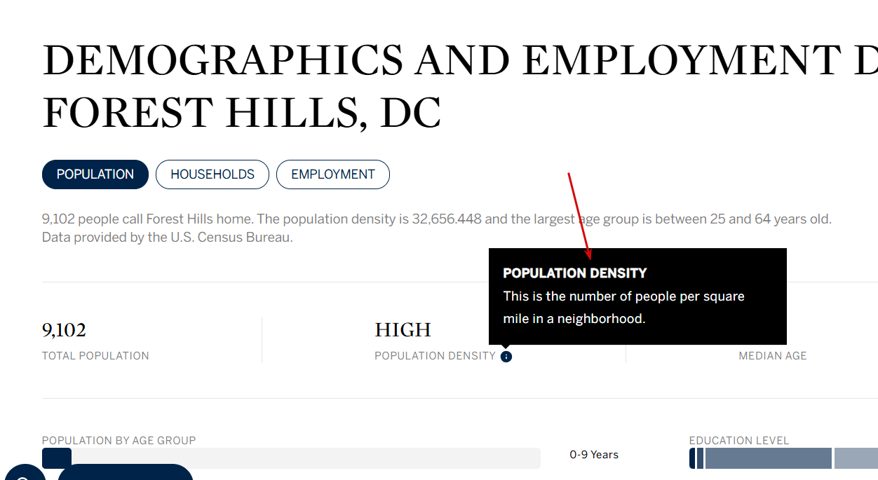Viewport: 878px width, 480px height.
Task: Click the 0-9 Years label
Action: 594,455
